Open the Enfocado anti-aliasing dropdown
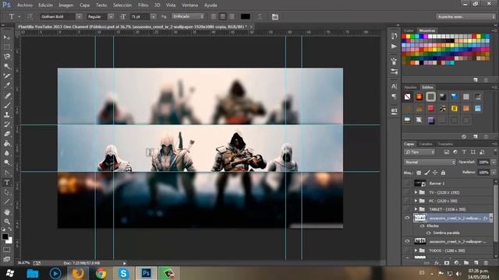499x280 pixels. click(x=188, y=16)
